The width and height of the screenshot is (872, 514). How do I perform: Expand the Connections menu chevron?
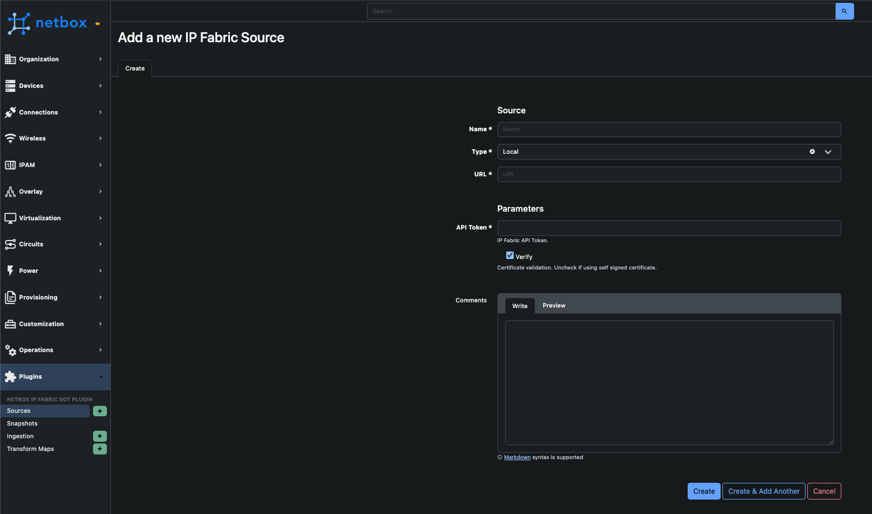101,112
